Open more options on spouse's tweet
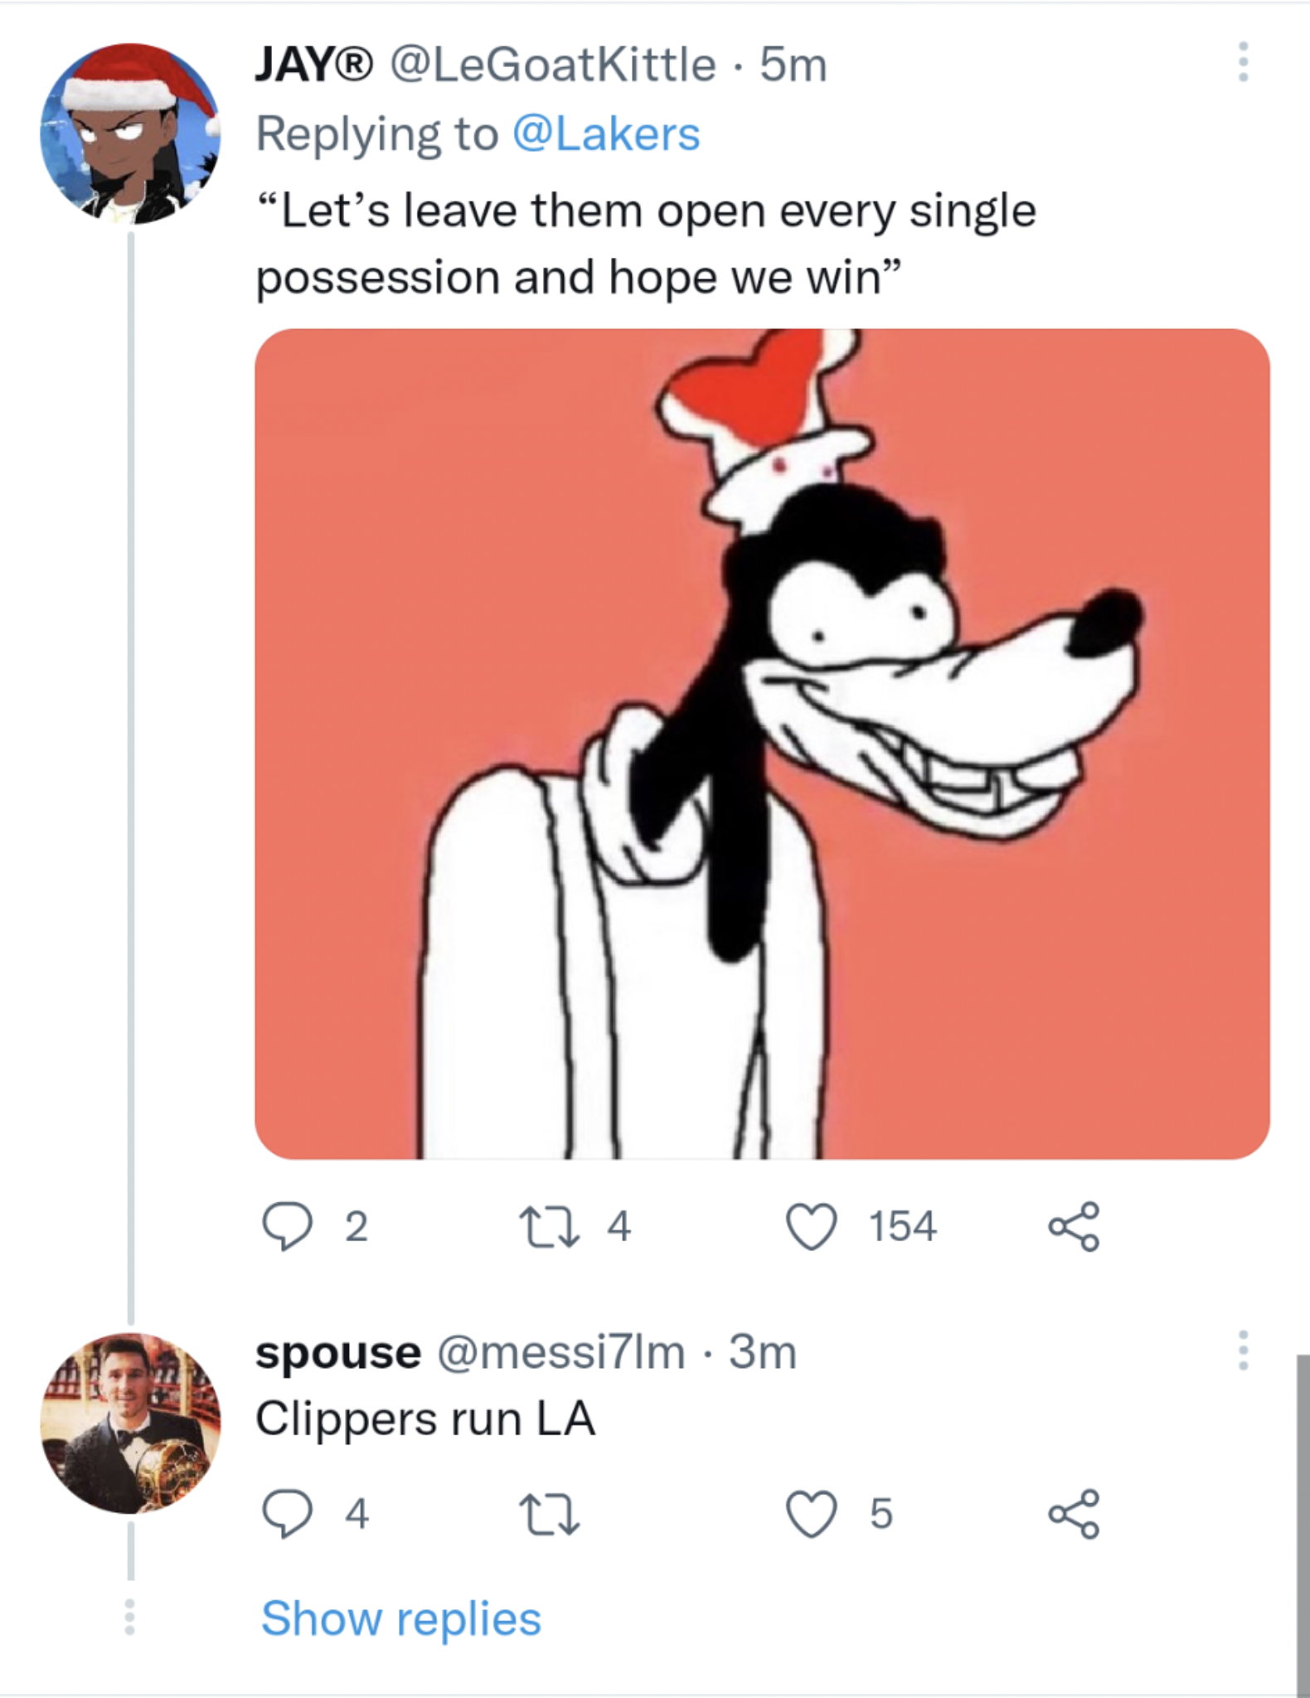Viewport: 1310px width, 1698px height. (x=1242, y=1351)
